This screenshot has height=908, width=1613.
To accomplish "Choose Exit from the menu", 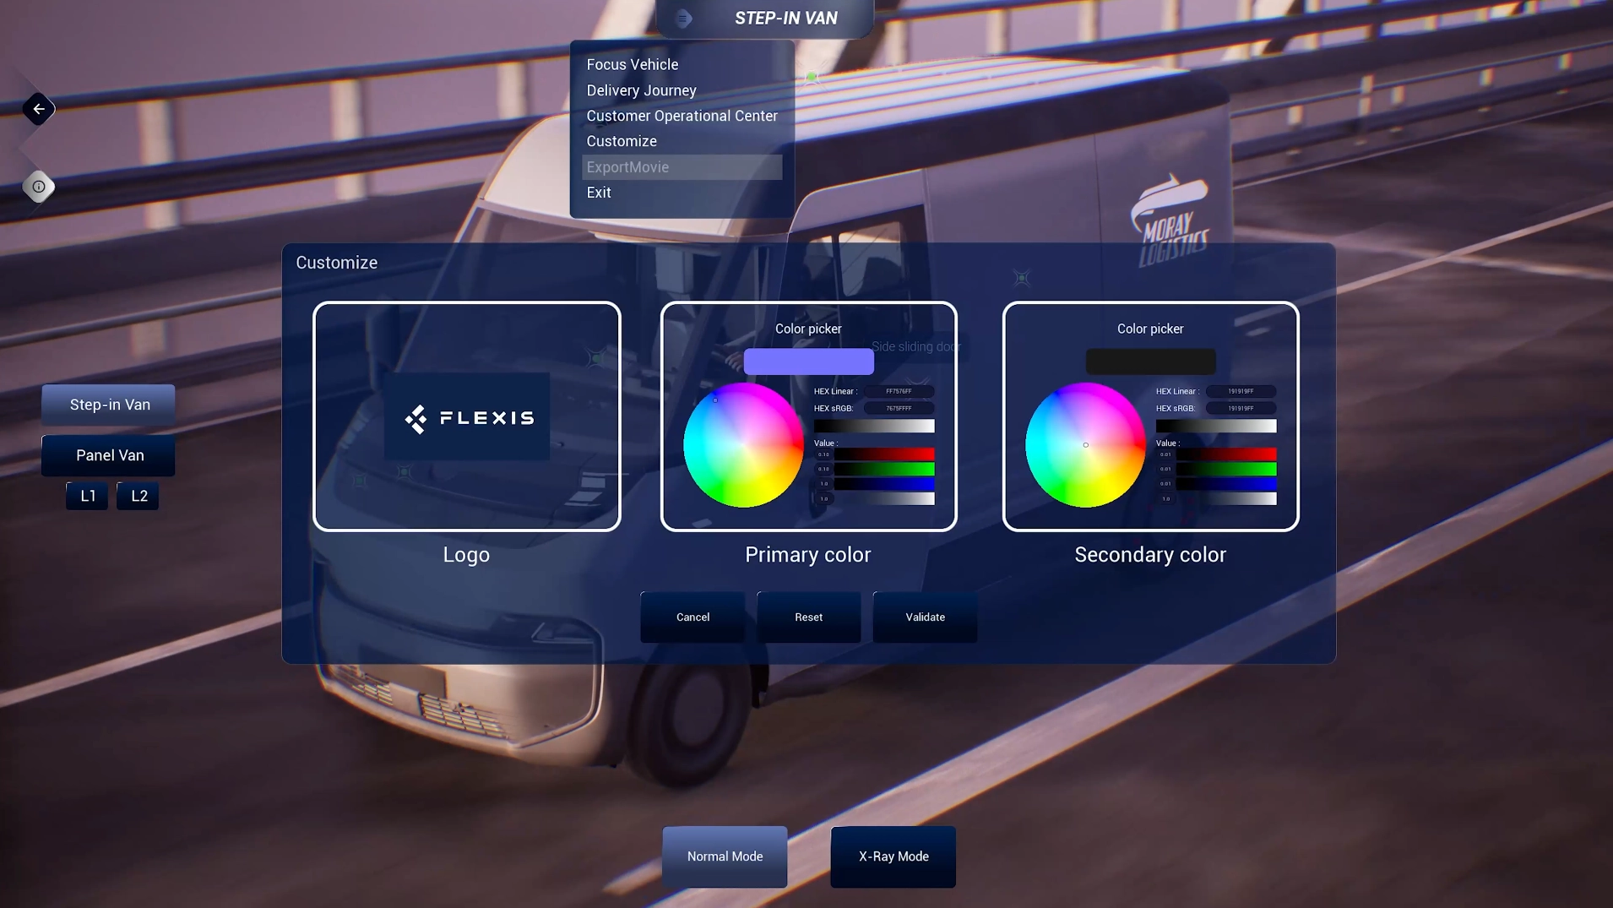I will (x=599, y=193).
